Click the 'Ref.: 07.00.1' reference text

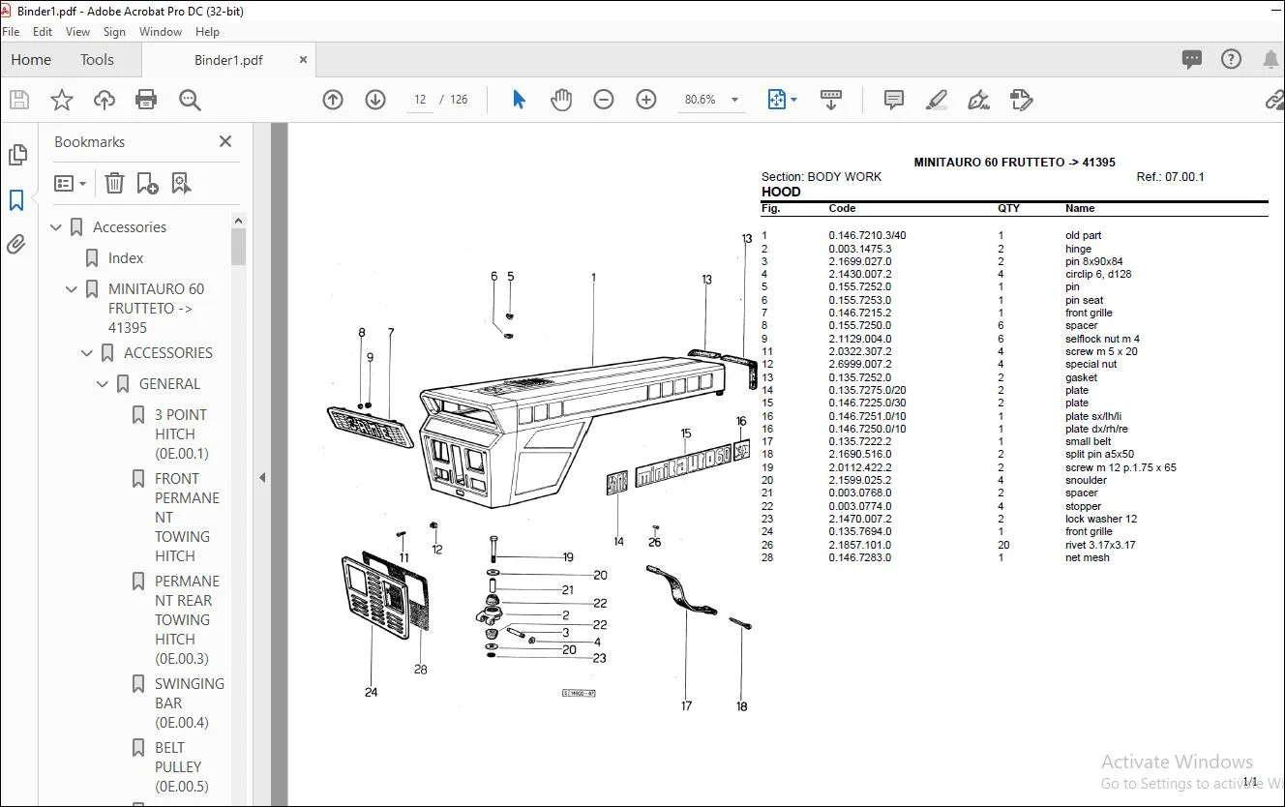point(1171,177)
